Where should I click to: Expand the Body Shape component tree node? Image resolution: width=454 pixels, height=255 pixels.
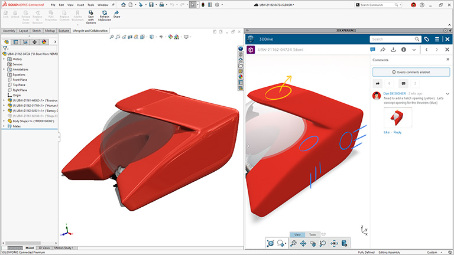(x=4, y=120)
